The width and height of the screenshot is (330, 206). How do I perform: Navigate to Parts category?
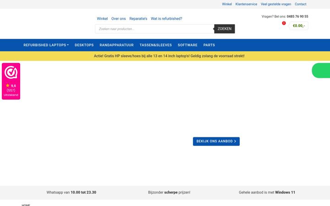point(209,45)
